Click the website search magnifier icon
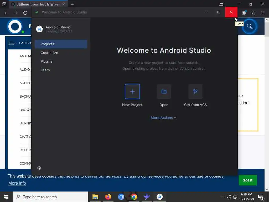Viewport: 269px width, 202px height. coord(250,26)
